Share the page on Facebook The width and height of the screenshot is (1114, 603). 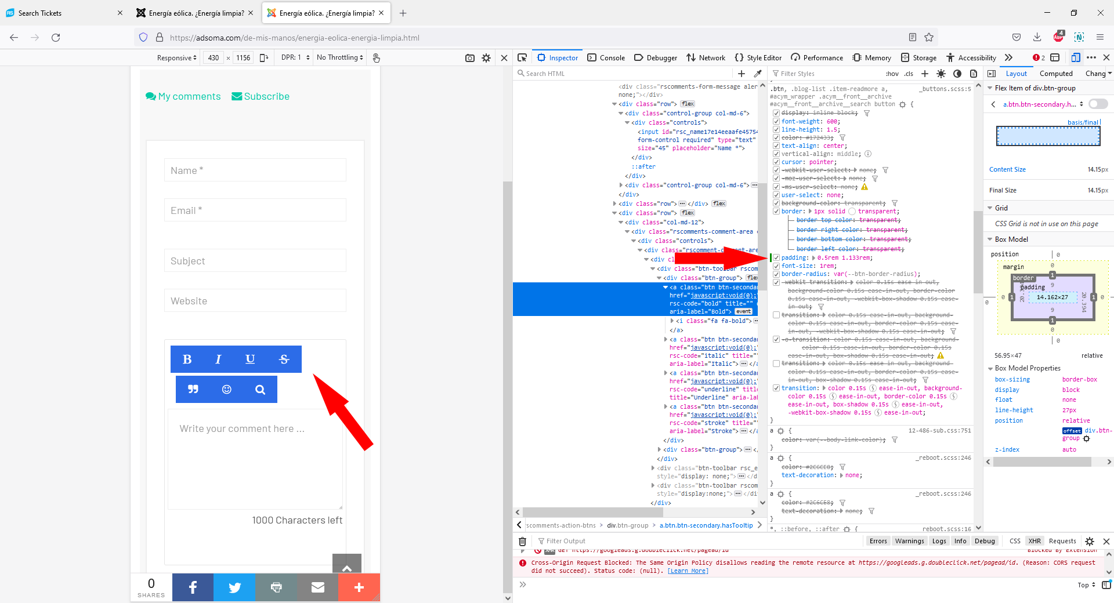193,587
